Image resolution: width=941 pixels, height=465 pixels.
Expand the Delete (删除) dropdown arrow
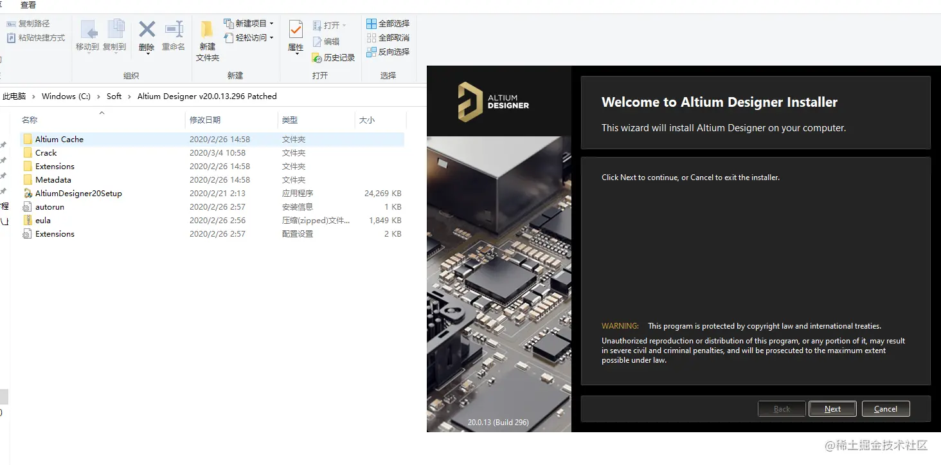(x=147, y=54)
